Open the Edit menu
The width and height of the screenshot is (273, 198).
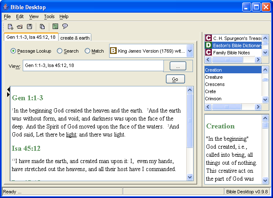click(x=20, y=16)
